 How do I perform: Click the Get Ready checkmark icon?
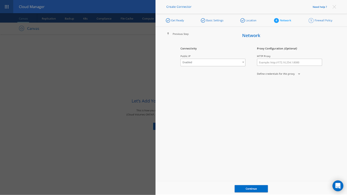(168, 20)
